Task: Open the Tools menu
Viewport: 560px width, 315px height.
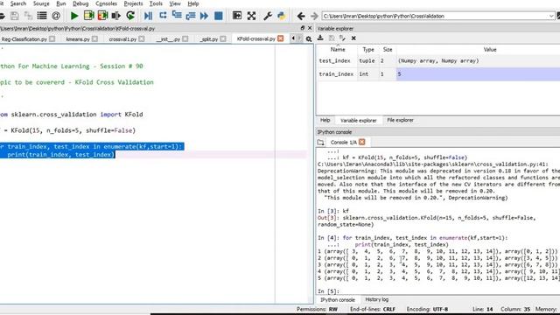Action: [156, 3]
